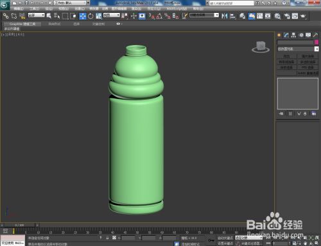Open the named selection sets dropdown
The width and height of the screenshot is (321, 246).
pos(204,15)
